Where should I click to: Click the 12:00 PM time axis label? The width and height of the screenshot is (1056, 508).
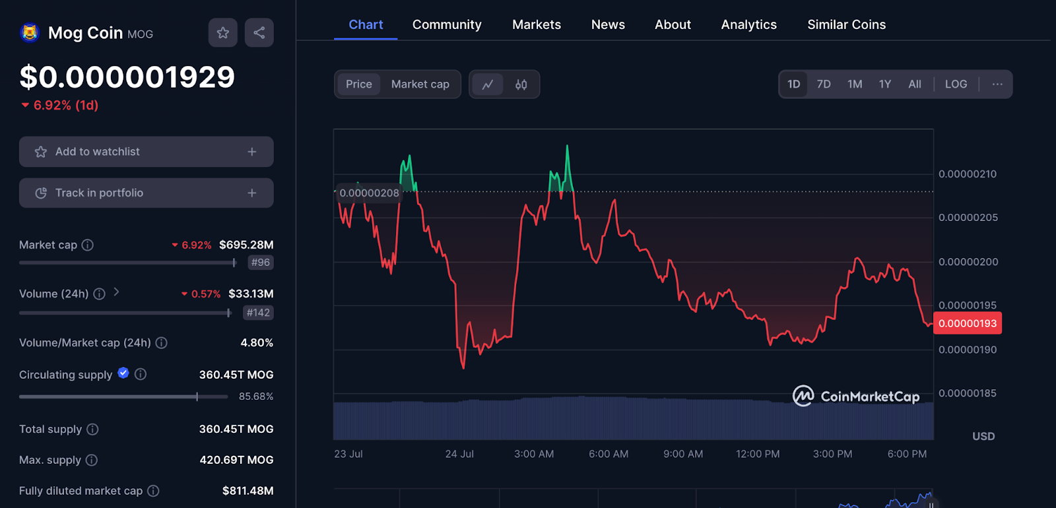(x=758, y=454)
